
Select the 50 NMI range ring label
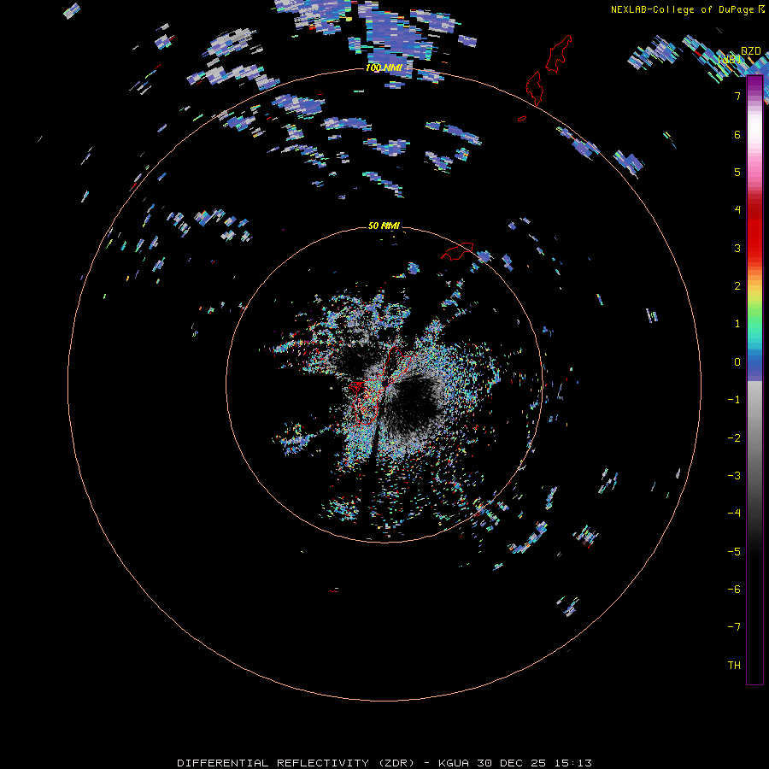point(384,226)
